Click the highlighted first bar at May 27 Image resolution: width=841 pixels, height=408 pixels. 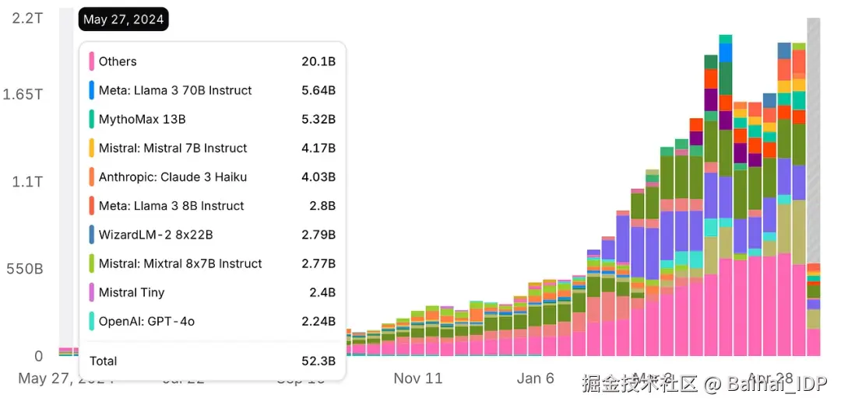point(66,182)
